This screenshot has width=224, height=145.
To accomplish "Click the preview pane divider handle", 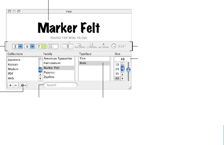I will coord(70,42).
